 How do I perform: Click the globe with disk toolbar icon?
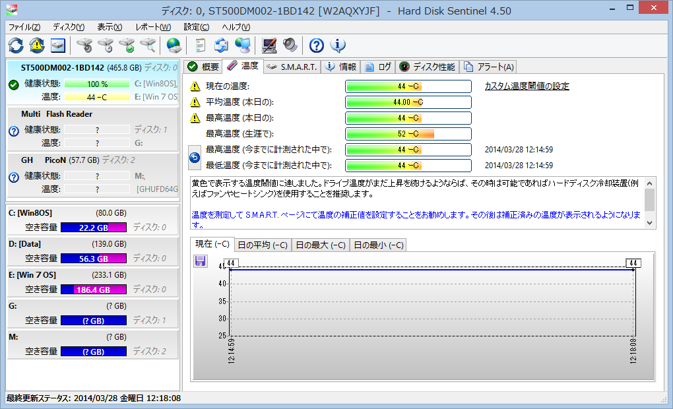174,45
